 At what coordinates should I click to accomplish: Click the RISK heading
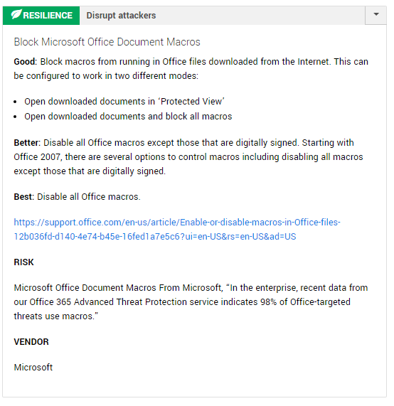pyautogui.click(x=24, y=262)
